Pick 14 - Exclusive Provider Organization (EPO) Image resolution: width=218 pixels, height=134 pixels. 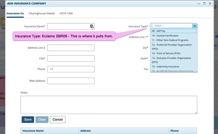pyautogui.click(x=174, y=60)
